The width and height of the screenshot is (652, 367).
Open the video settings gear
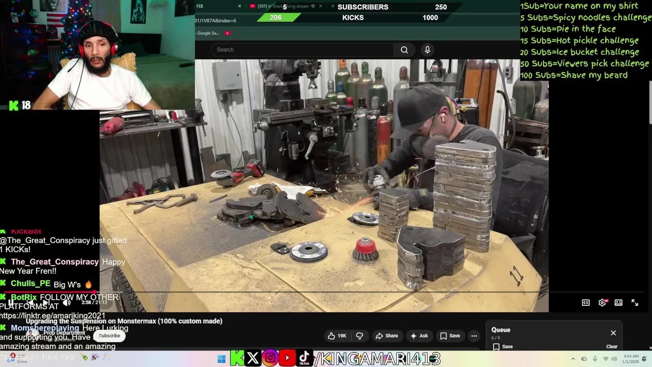[x=602, y=303]
